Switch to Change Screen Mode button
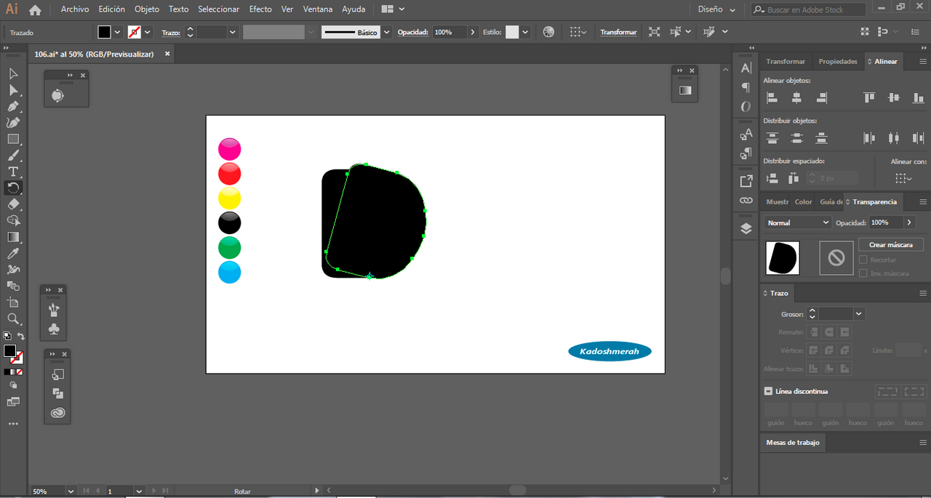931x498 pixels. pos(13,401)
